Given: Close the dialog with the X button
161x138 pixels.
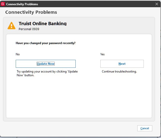Looking at the screenshot, I should pyautogui.click(x=157, y=4).
